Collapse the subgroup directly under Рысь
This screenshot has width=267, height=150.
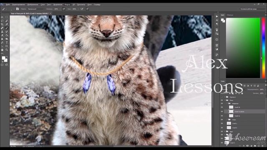point(227,104)
